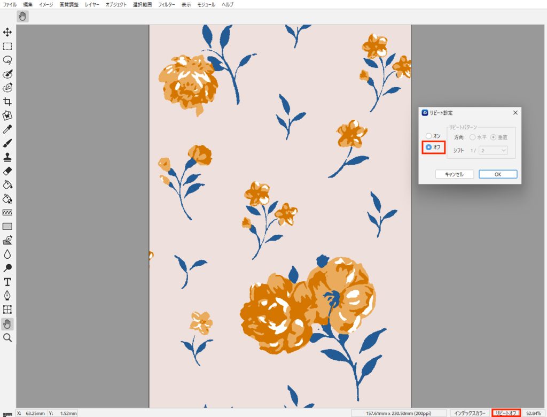Select the pen-on-image retouch tool
Screen dimensions: 547x417
pyautogui.click(x=7, y=240)
